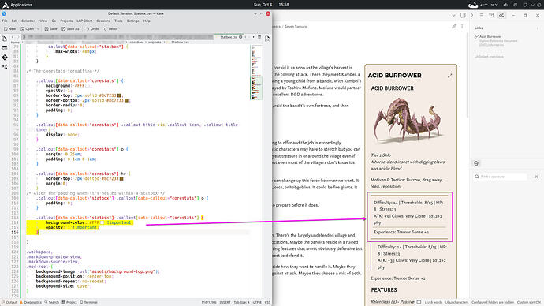Expand the Obsidian sidebar chevron arrow
Image resolution: width=544 pixels, height=306 pixels.
[471, 15]
